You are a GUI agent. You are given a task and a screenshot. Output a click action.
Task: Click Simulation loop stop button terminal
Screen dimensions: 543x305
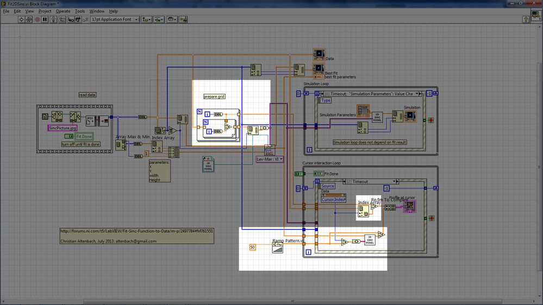click(430, 120)
